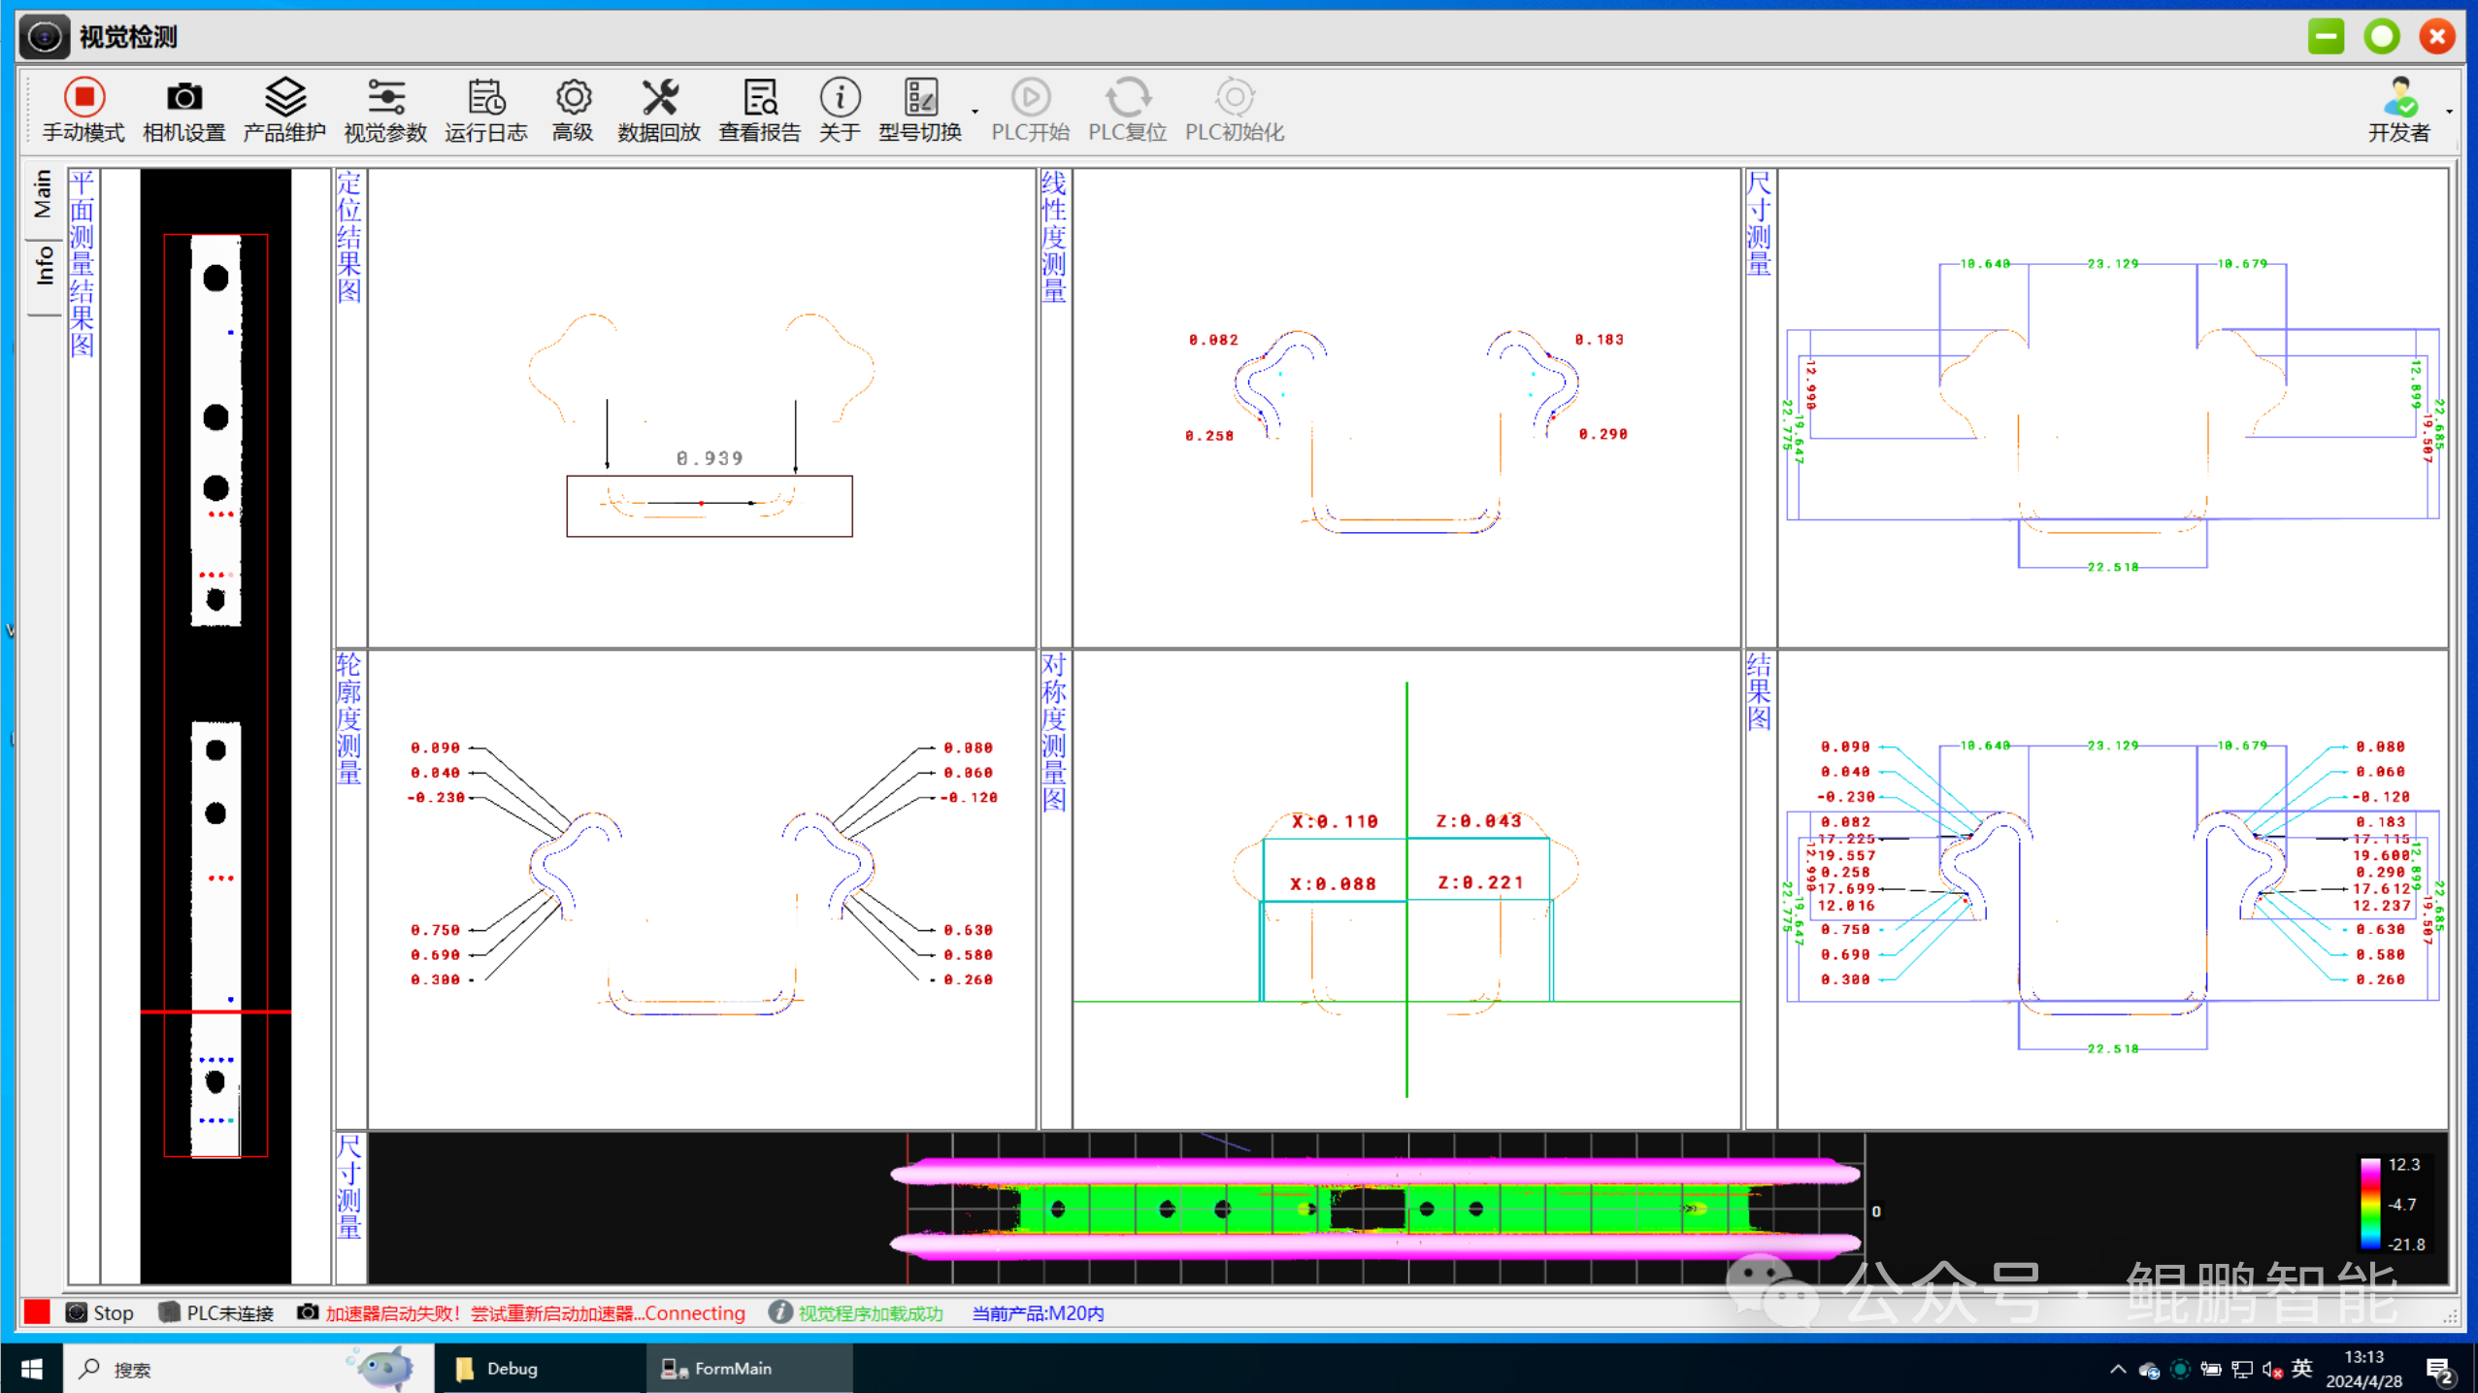2478x1393 pixels.
Task: Switch to the Info side tab
Action: coord(43,264)
